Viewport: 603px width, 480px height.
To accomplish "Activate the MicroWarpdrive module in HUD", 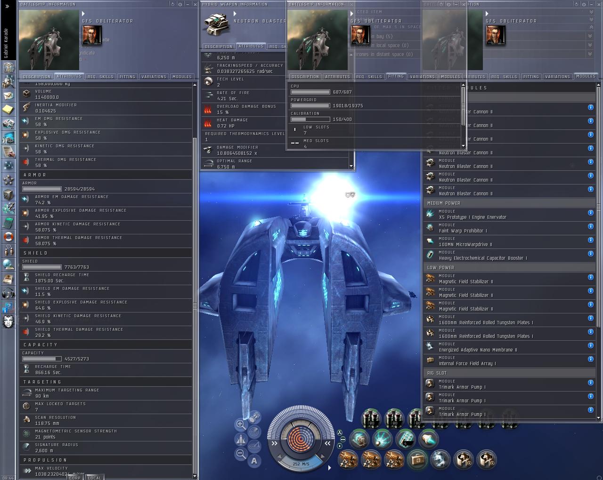I will (x=428, y=439).
